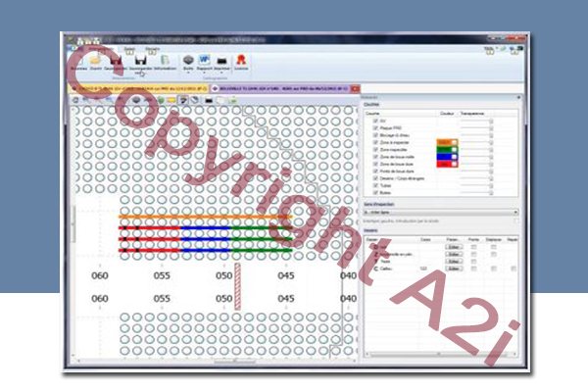The height and width of the screenshot is (392, 588).
Task: Open the Informations ribbon icon
Action: point(165,60)
